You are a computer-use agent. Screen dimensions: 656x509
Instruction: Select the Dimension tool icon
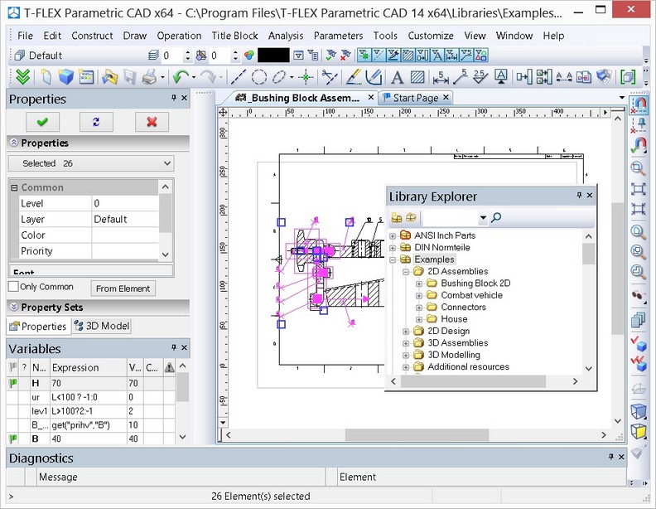tap(440, 77)
